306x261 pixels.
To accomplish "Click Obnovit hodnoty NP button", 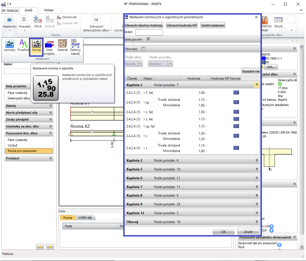I will click(182, 25).
